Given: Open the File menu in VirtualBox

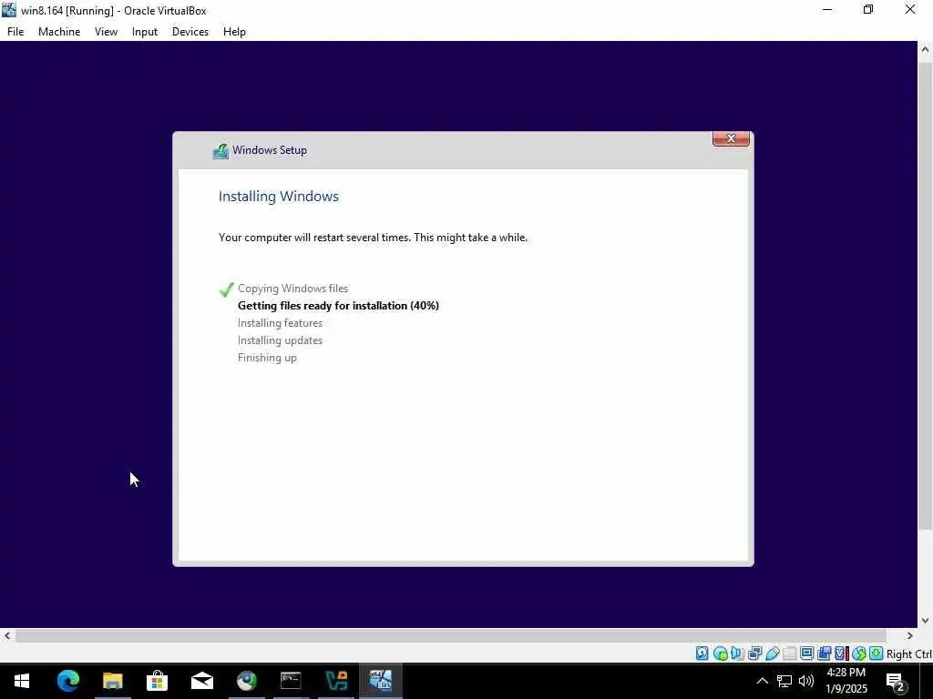Looking at the screenshot, I should [15, 32].
